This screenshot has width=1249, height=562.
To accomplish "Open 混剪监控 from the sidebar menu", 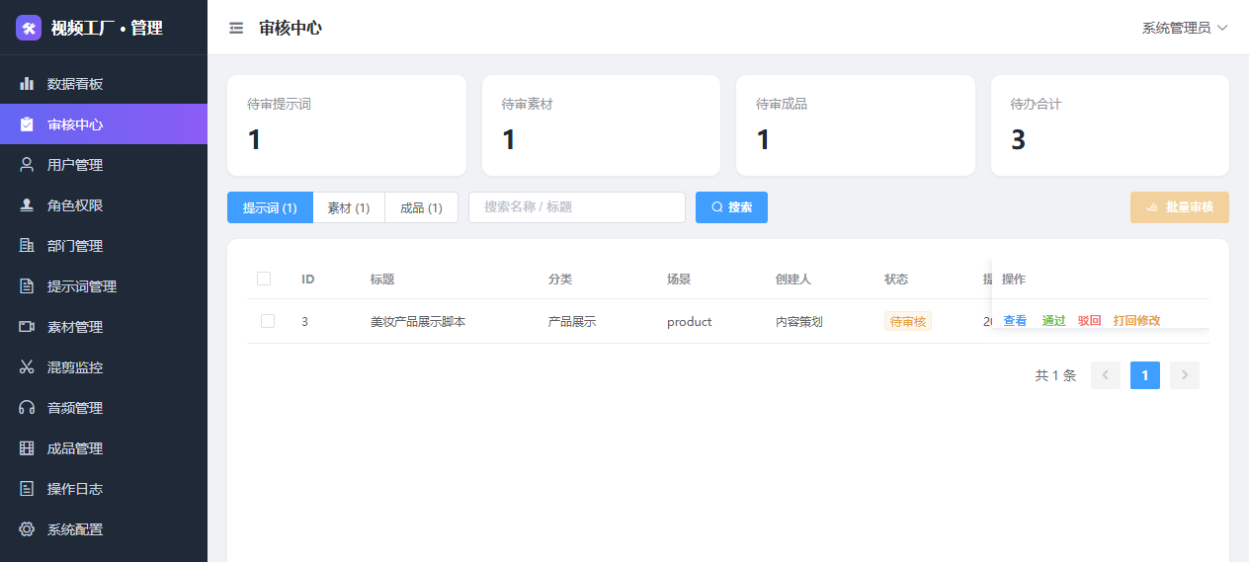I will point(104,367).
